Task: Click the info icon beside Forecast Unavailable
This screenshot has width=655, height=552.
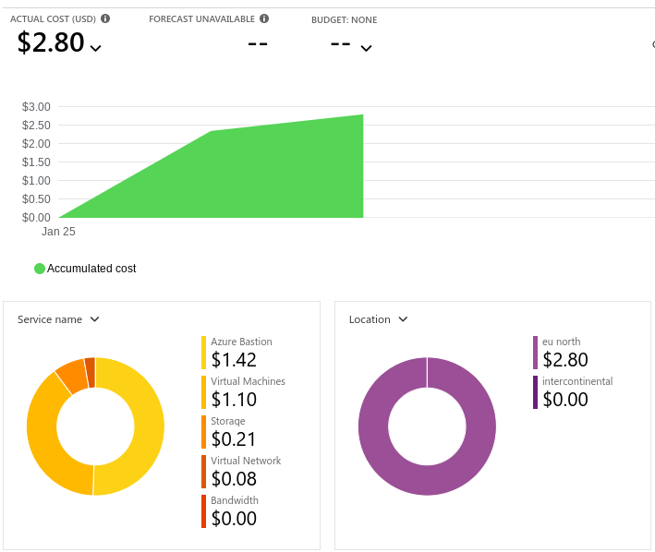Action: pyautogui.click(x=264, y=18)
